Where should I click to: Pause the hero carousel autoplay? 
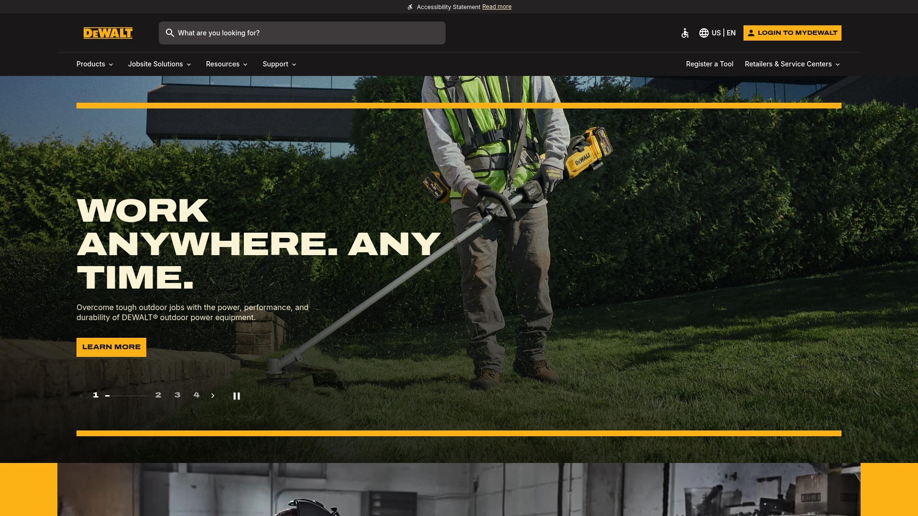pos(237,396)
